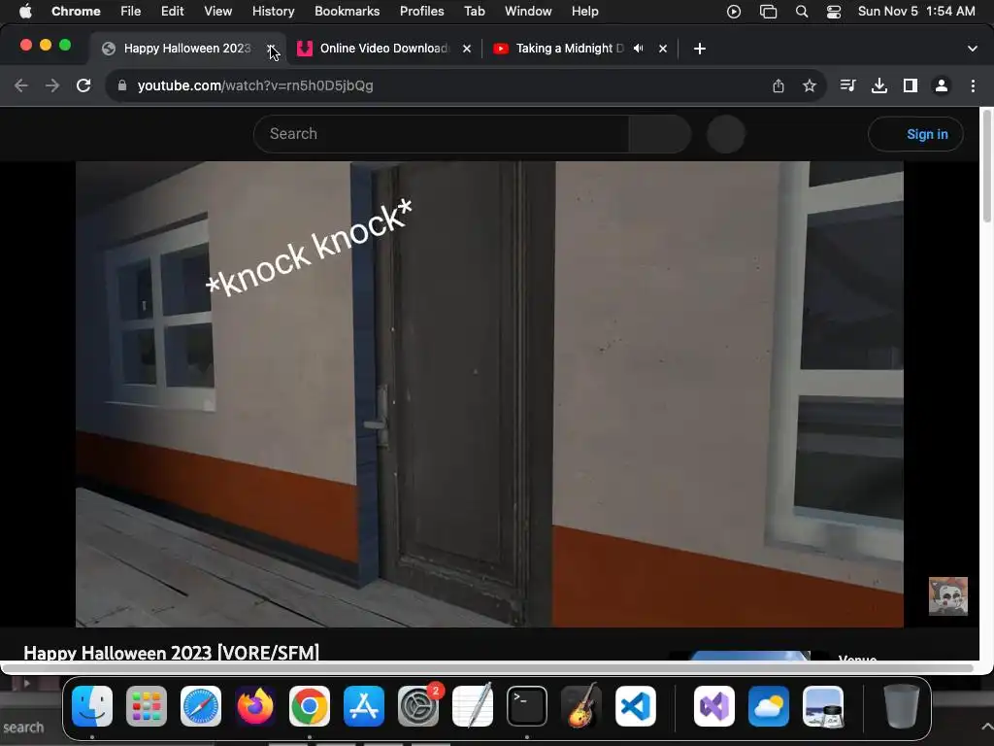Click the channel watermark thumbnail on the video
Screen dimensions: 994x746
tap(947, 595)
